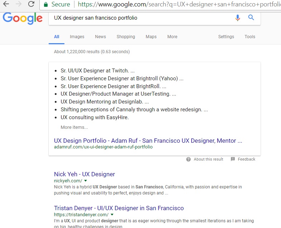Switch to the Images tab
This screenshot has width=281, height=228.
77,37
